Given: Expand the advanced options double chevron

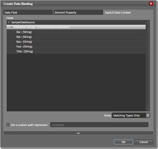Looking at the screenshot, I should pyautogui.click(x=78, y=133).
